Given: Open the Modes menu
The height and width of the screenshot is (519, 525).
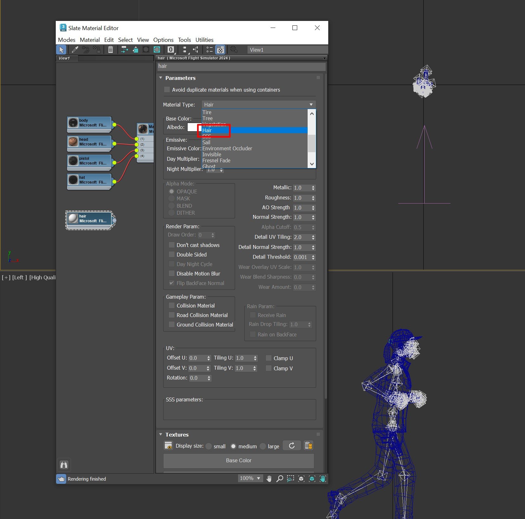Looking at the screenshot, I should 67,40.
